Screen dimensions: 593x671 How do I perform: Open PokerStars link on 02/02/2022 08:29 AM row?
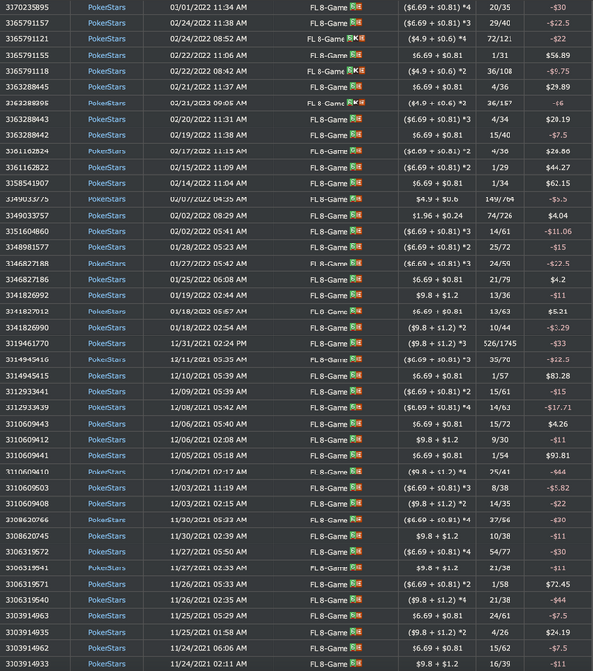(107, 216)
